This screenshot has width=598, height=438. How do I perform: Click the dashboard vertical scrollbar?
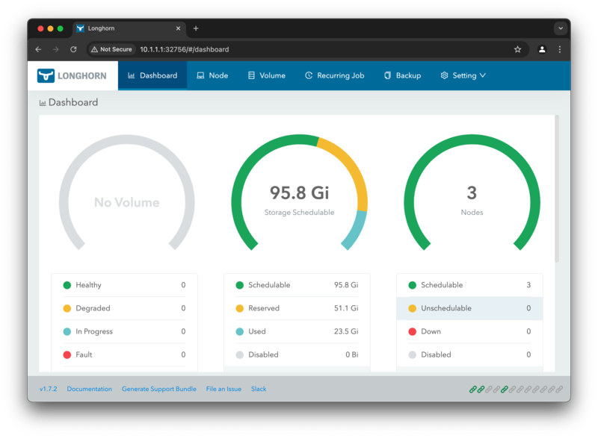557,188
